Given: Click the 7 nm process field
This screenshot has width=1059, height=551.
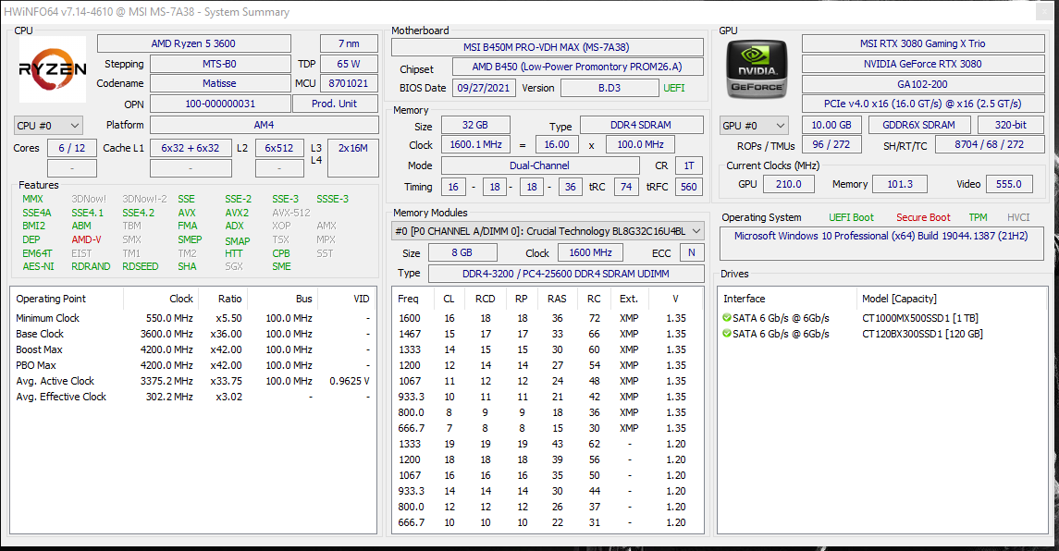Looking at the screenshot, I should point(349,43).
